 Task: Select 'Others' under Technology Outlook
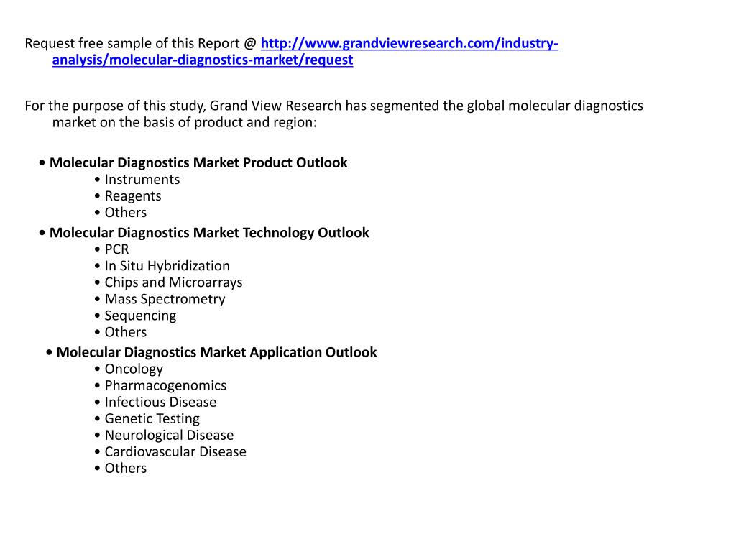click(x=125, y=332)
